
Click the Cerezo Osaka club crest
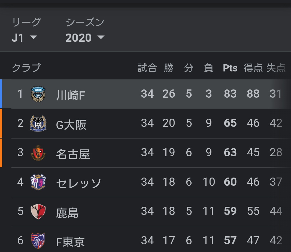tap(38, 182)
